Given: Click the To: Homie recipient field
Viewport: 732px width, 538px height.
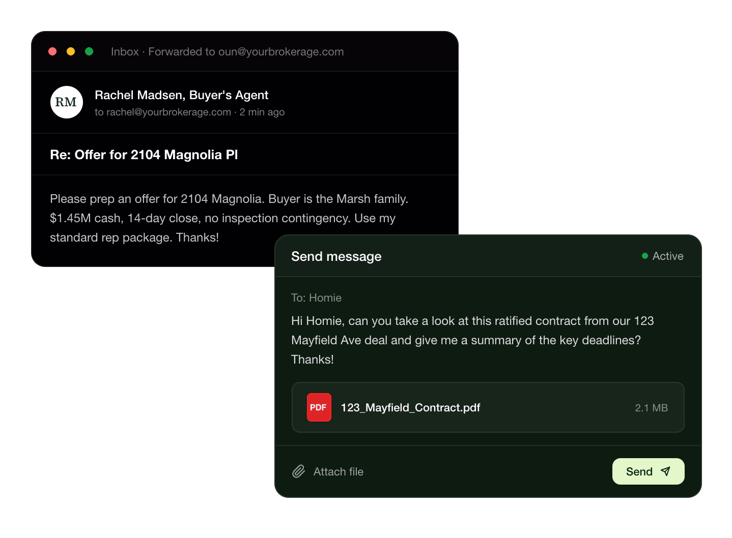Looking at the screenshot, I should 316,297.
